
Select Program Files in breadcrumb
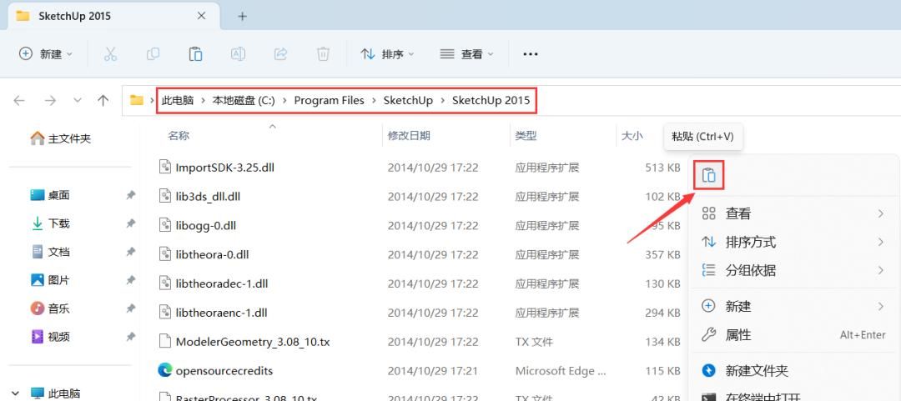pos(330,101)
